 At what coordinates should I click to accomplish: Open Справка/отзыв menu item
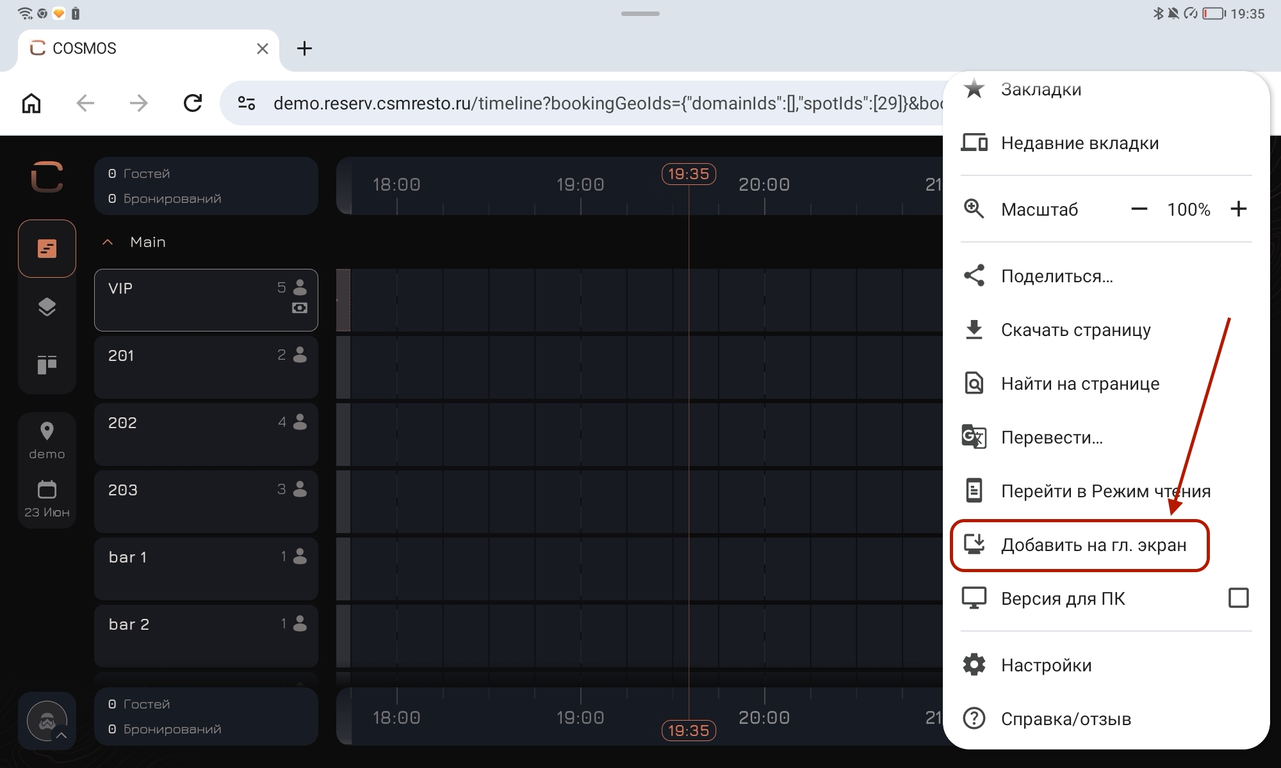tap(1106, 719)
